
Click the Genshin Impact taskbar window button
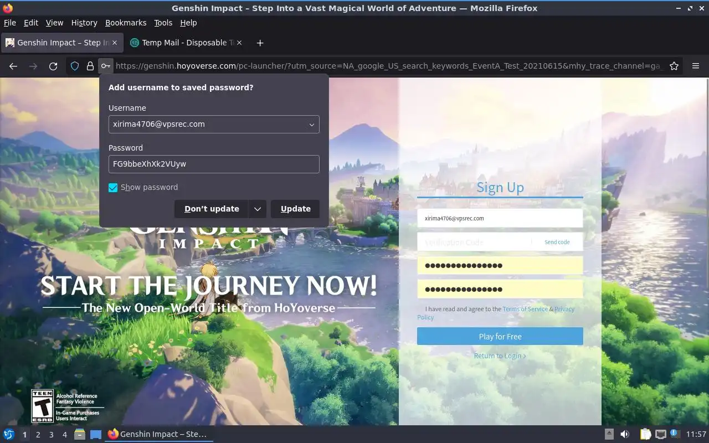158,435
